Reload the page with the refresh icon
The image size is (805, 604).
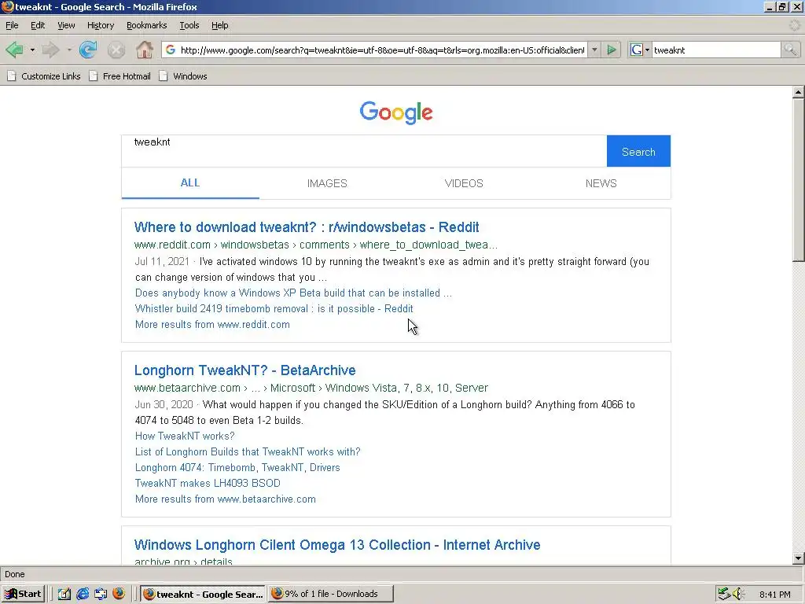(x=88, y=50)
